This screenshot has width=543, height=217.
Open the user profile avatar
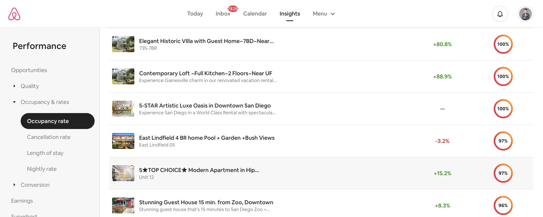coord(526,14)
